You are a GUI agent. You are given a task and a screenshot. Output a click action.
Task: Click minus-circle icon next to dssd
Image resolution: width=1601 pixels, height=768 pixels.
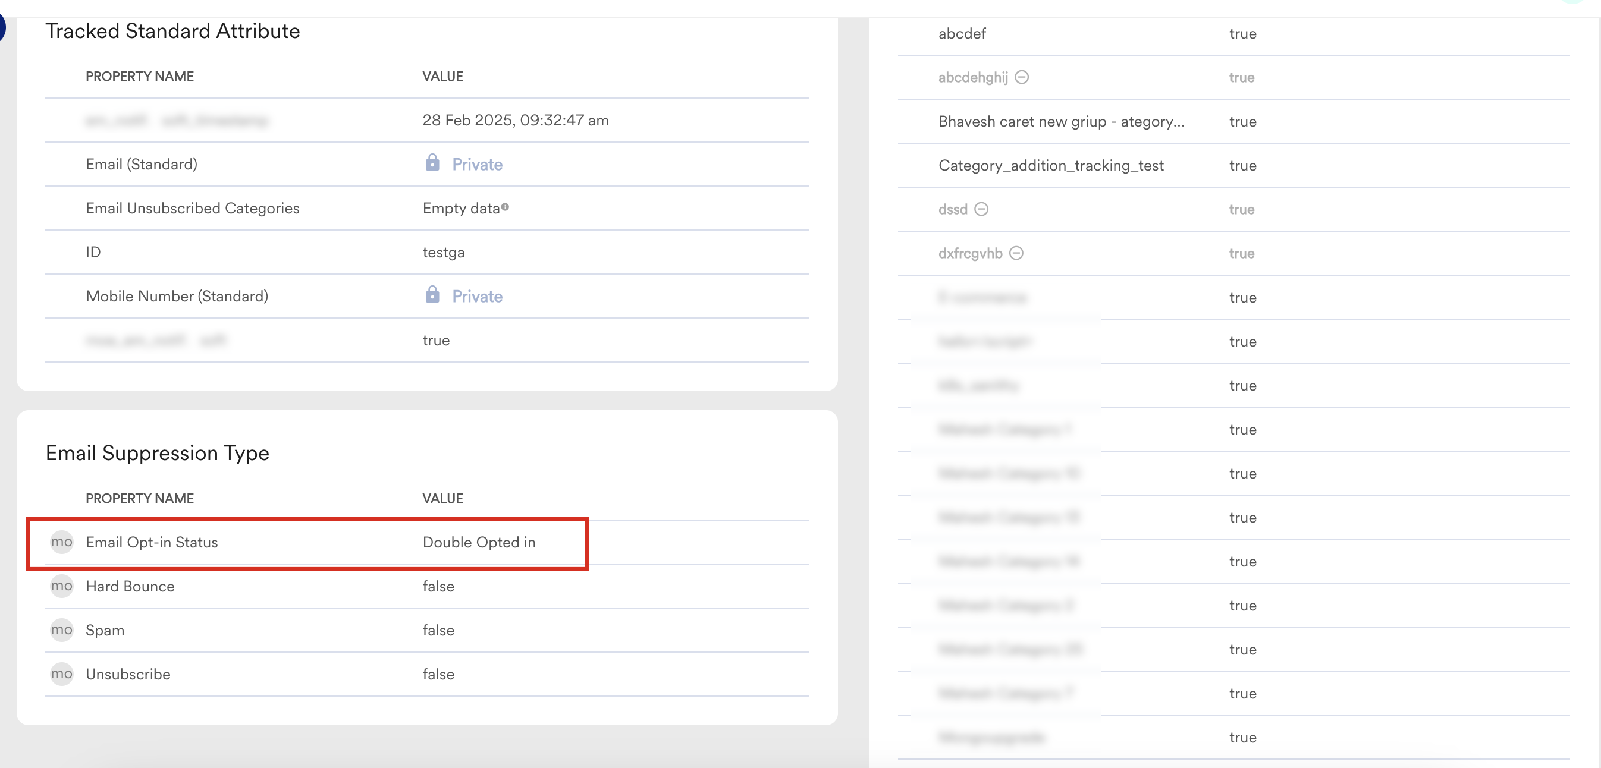point(981,209)
